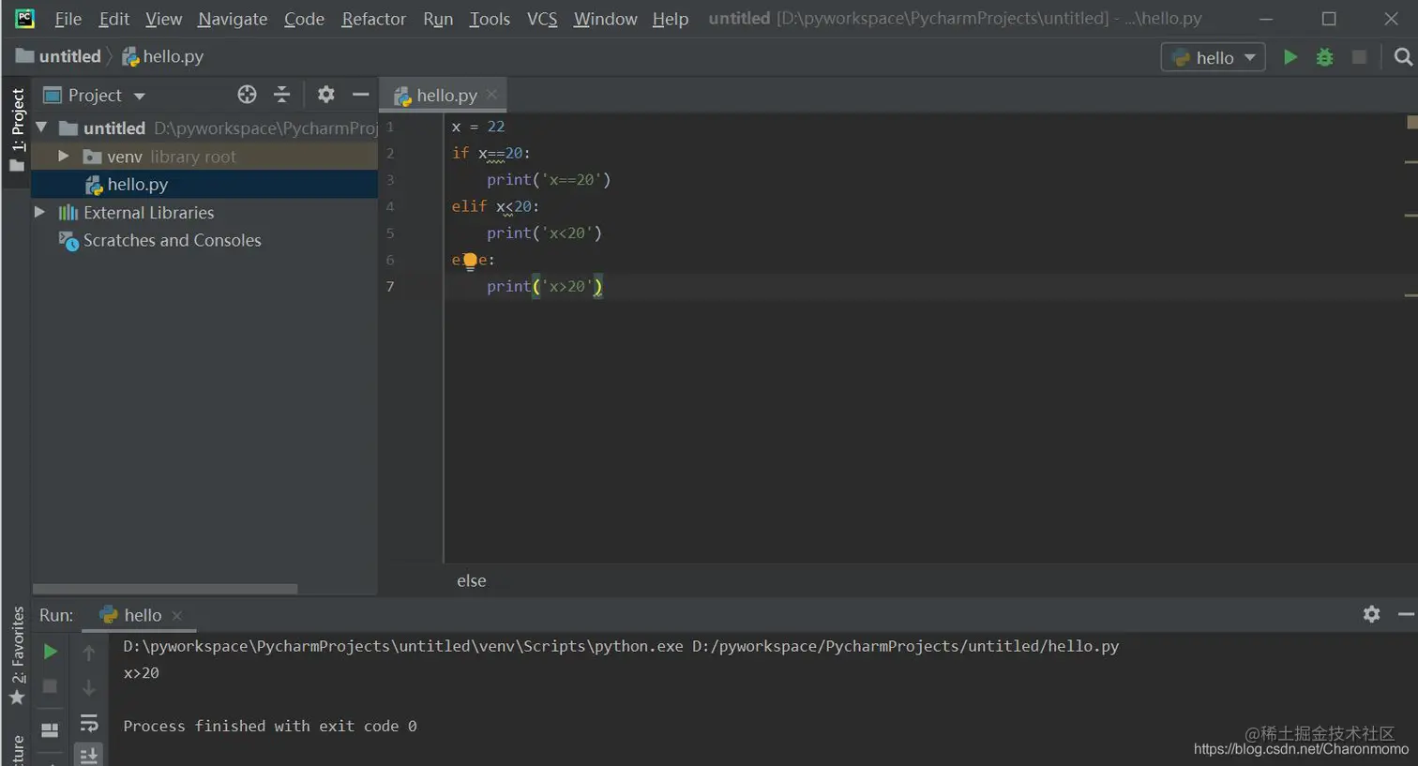Click line number 7 in the gutter
This screenshot has height=766, width=1418.
pyautogui.click(x=390, y=286)
